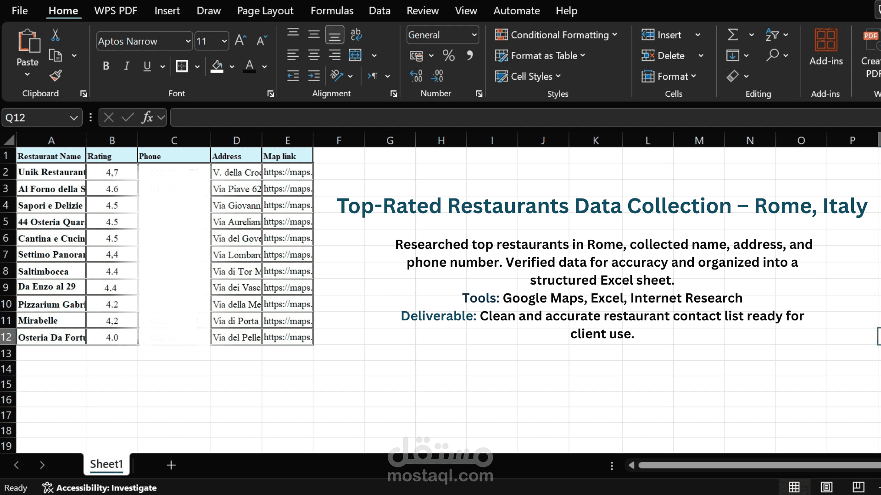Toggle Bold formatting
The width and height of the screenshot is (881, 495).
coord(106,66)
